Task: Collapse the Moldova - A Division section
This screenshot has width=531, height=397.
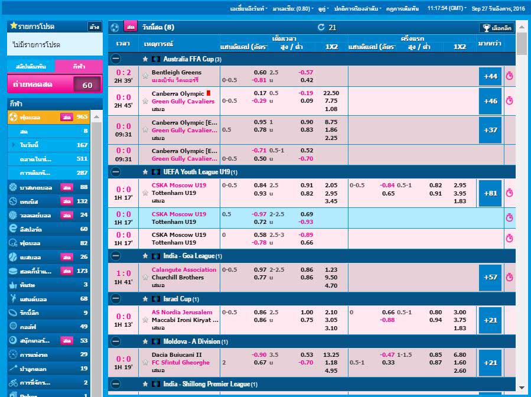Action: (116, 341)
